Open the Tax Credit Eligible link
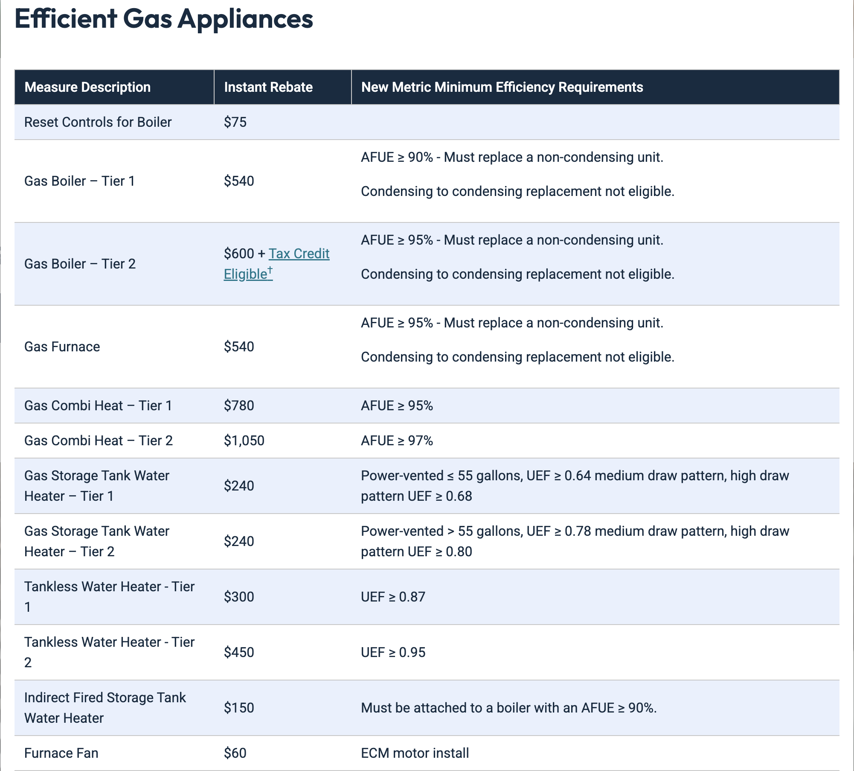854x771 pixels. [299, 254]
